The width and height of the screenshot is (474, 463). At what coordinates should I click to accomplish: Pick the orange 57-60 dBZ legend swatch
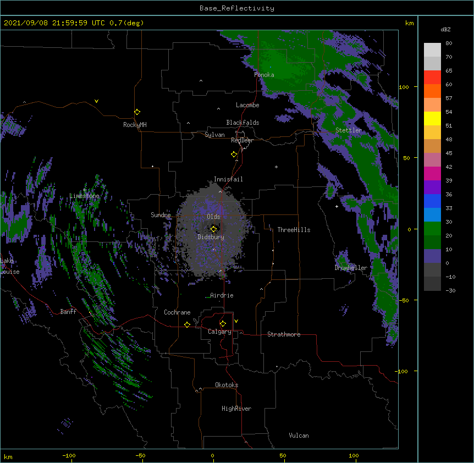tap(432, 91)
